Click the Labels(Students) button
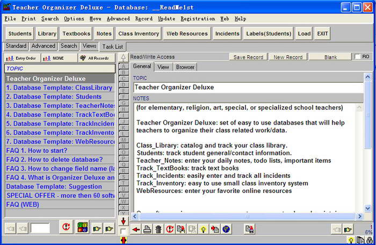Viewport: 376px width, 245px height. coord(269,34)
